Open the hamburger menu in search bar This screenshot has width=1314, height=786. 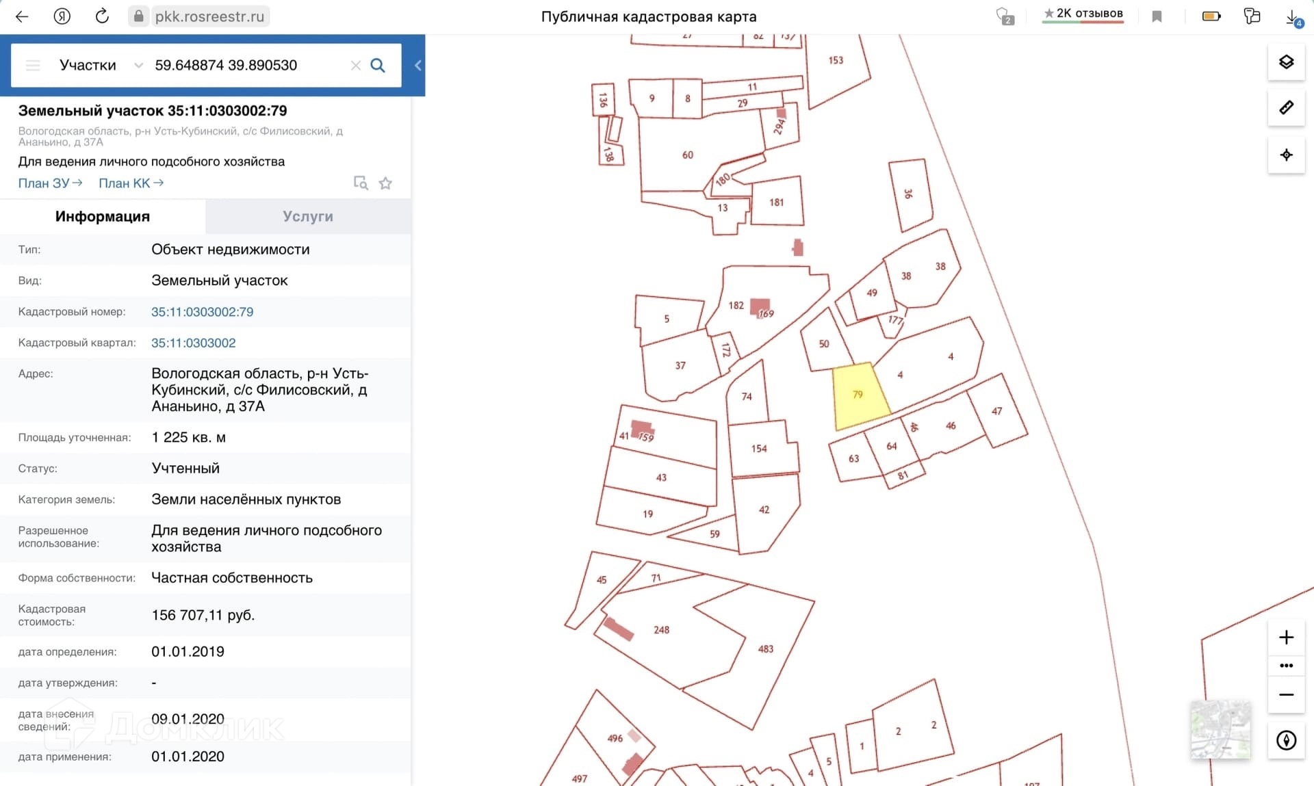tap(33, 66)
